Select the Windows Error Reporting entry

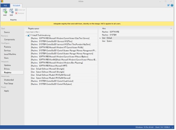coord(57,63)
